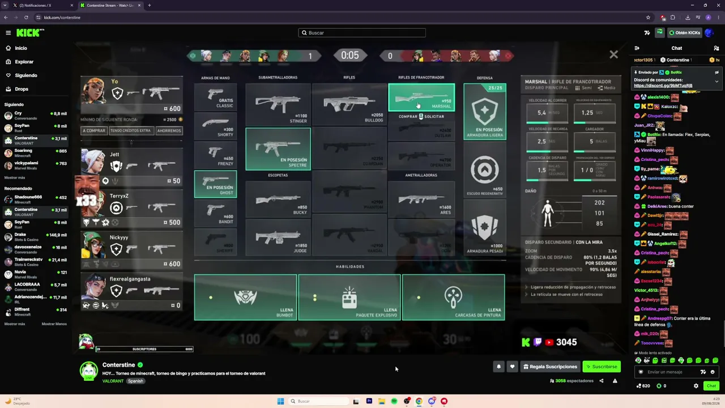This screenshot has height=408, width=725.
Task: Focus the Buscar search field on Kick
Action: pos(362,33)
